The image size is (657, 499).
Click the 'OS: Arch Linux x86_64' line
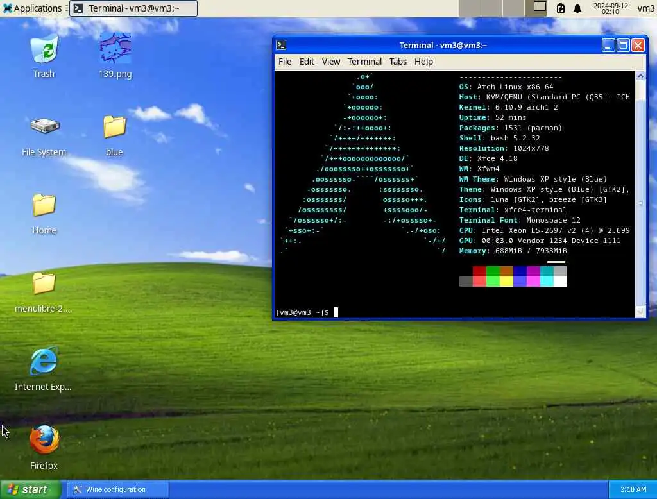click(x=506, y=87)
